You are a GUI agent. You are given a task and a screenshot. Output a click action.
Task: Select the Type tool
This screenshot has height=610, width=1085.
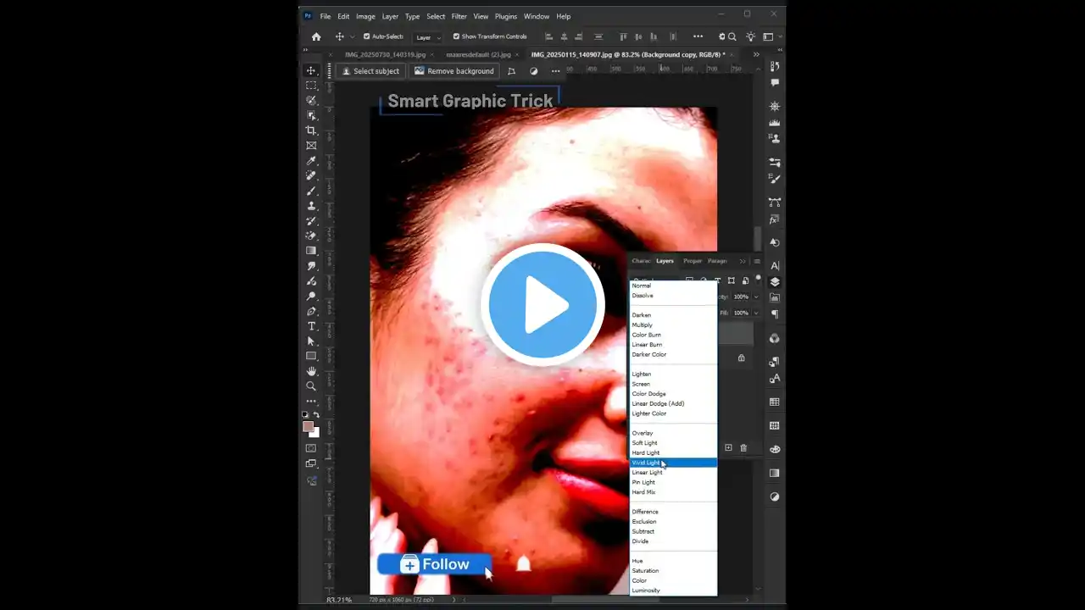[x=311, y=325]
